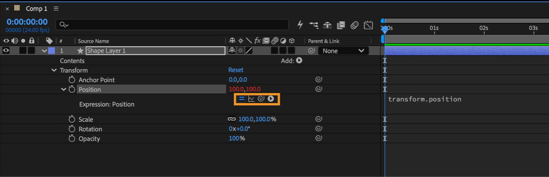
Task: Reset the Transform properties
Action: click(236, 70)
